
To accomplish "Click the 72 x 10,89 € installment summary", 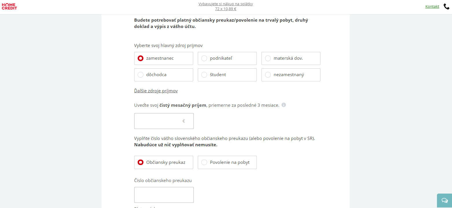I will tap(226, 9).
